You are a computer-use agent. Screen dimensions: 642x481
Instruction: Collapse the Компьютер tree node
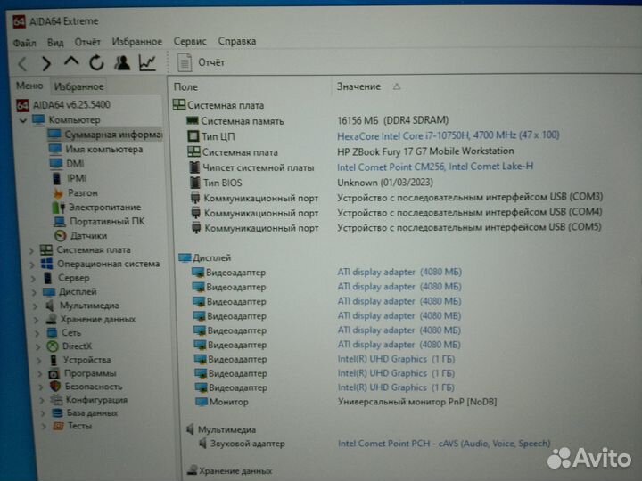[23, 120]
